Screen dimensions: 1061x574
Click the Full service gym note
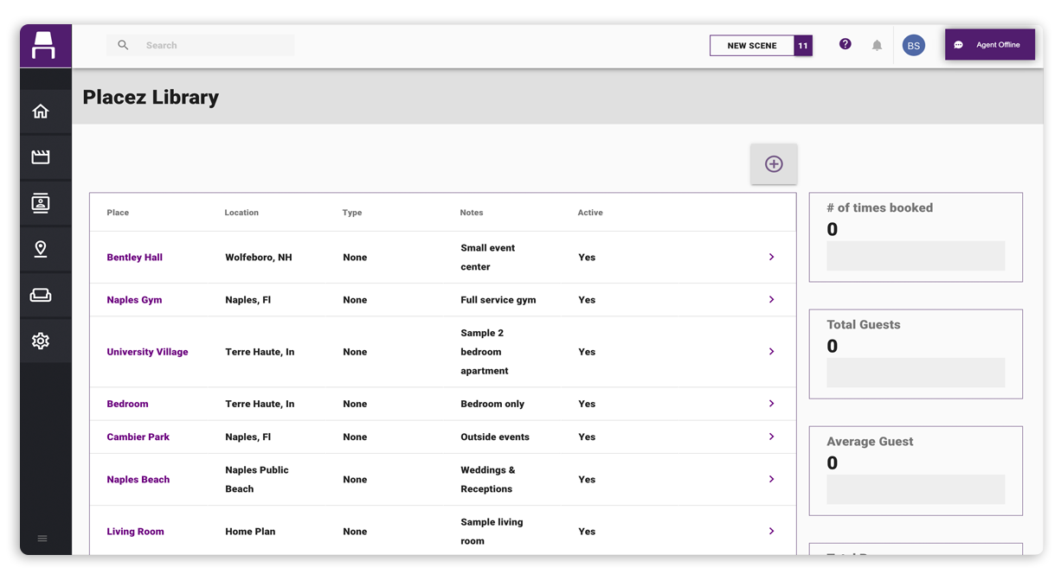click(x=498, y=300)
